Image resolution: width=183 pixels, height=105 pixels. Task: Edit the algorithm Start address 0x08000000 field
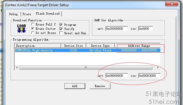(x=117, y=76)
